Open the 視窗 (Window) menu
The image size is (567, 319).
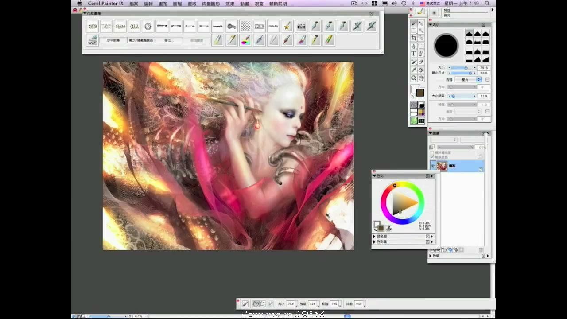pyautogui.click(x=259, y=4)
